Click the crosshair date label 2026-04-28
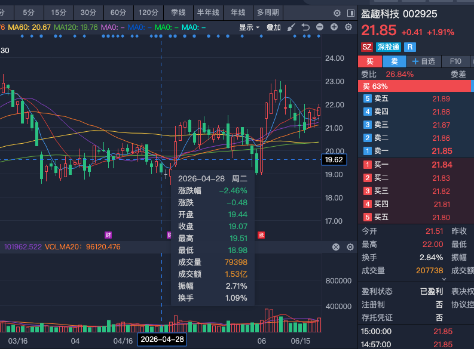The height and width of the screenshot is (349, 474). coord(162,339)
